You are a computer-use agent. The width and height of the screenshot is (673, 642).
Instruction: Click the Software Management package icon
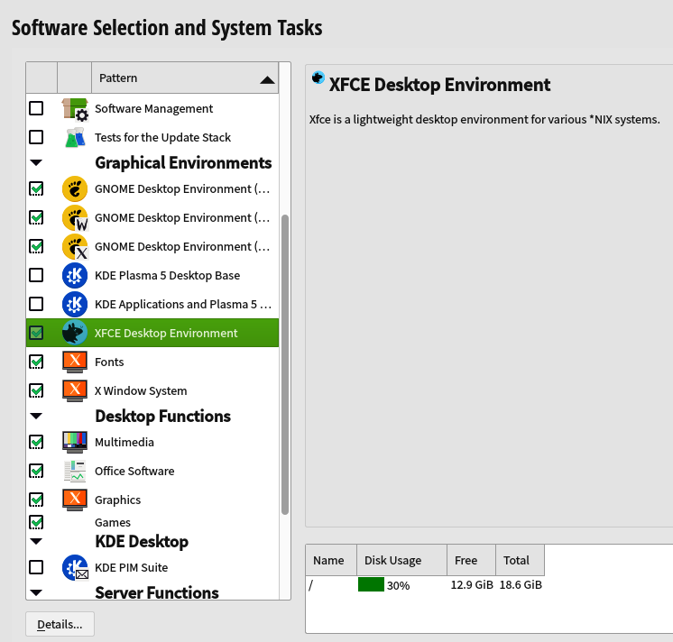pyautogui.click(x=75, y=109)
